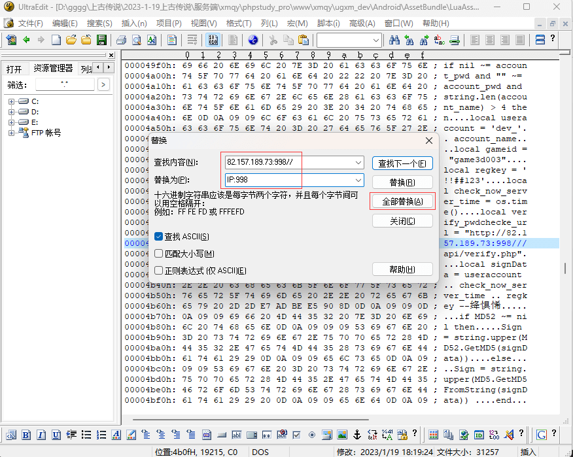573x457 pixels.
Task: Switch to the 打开 tab
Action: 14,69
